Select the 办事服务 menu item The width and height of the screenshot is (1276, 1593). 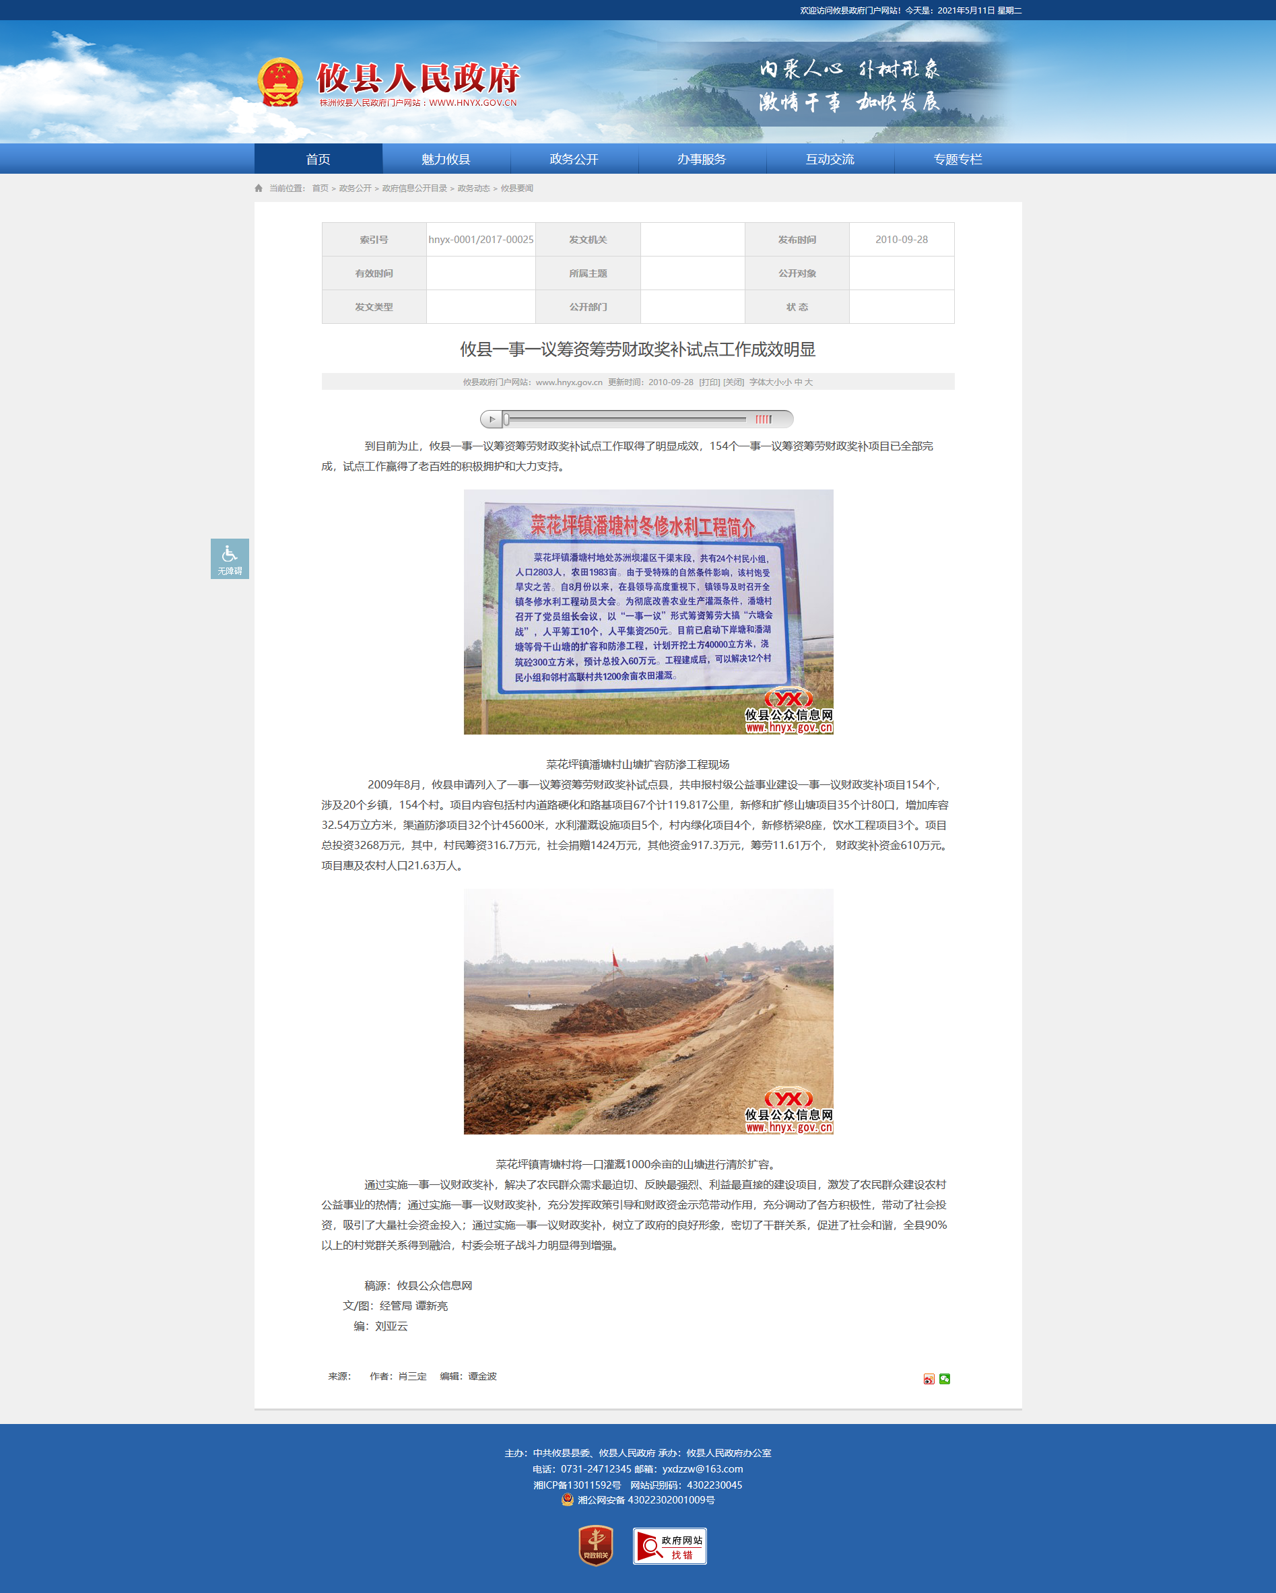tap(702, 159)
